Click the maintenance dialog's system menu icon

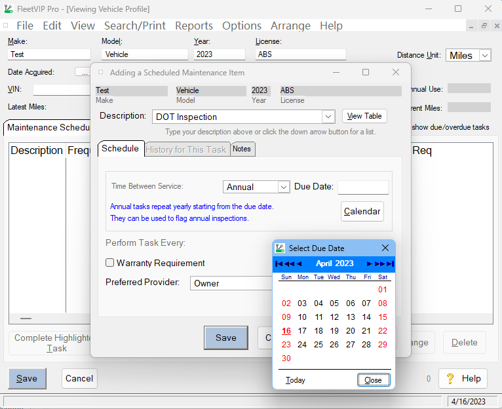pos(100,72)
